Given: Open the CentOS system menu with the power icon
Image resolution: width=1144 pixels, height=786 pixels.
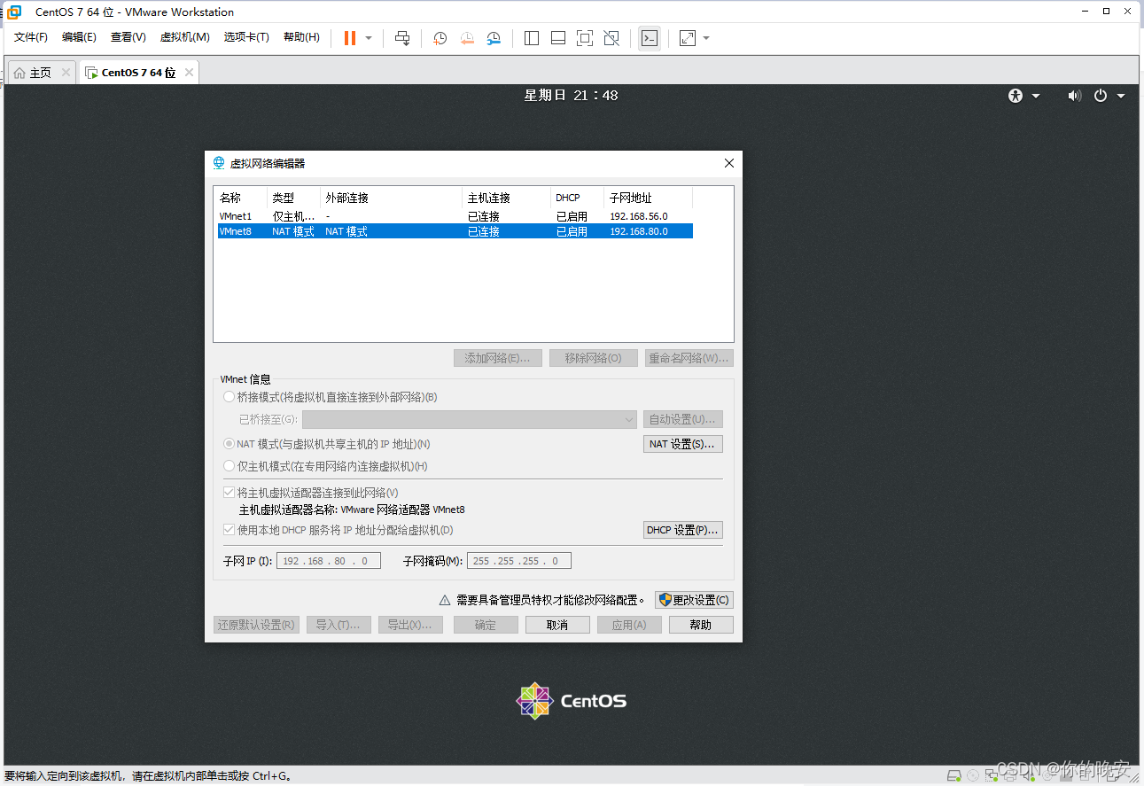Looking at the screenshot, I should coord(1109,96).
